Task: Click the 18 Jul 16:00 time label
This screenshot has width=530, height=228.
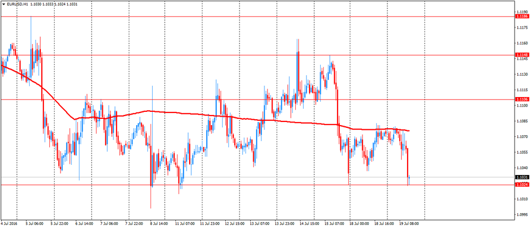Action: tap(384, 224)
